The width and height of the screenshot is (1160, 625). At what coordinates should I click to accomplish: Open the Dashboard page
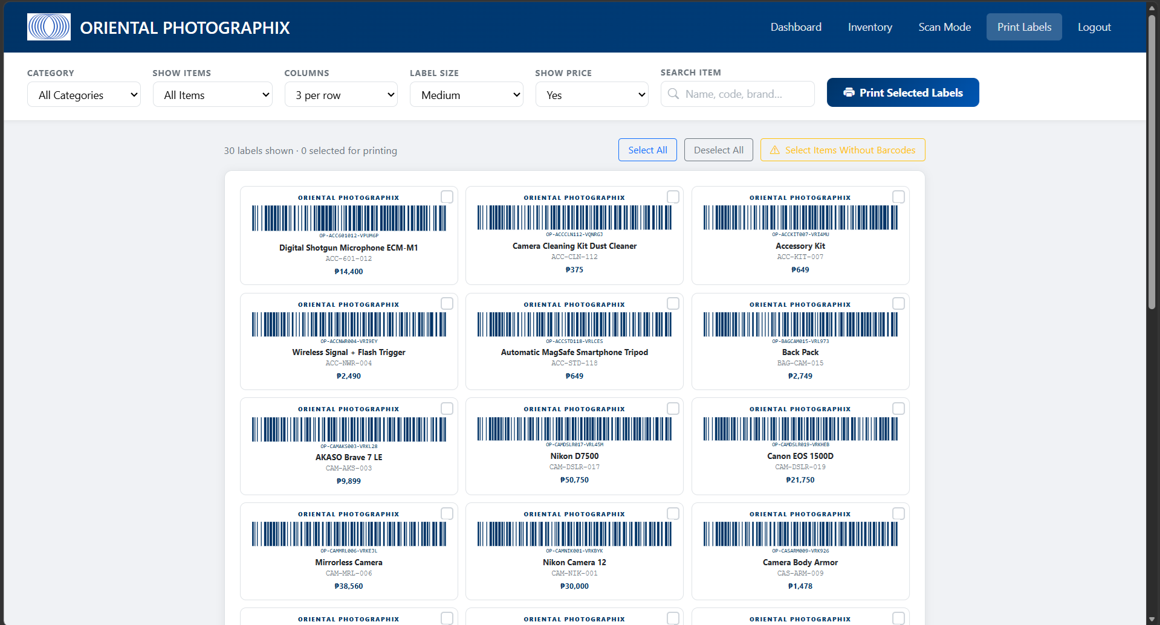pyautogui.click(x=795, y=27)
